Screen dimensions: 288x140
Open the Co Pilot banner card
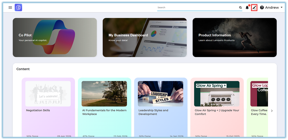[55, 37]
